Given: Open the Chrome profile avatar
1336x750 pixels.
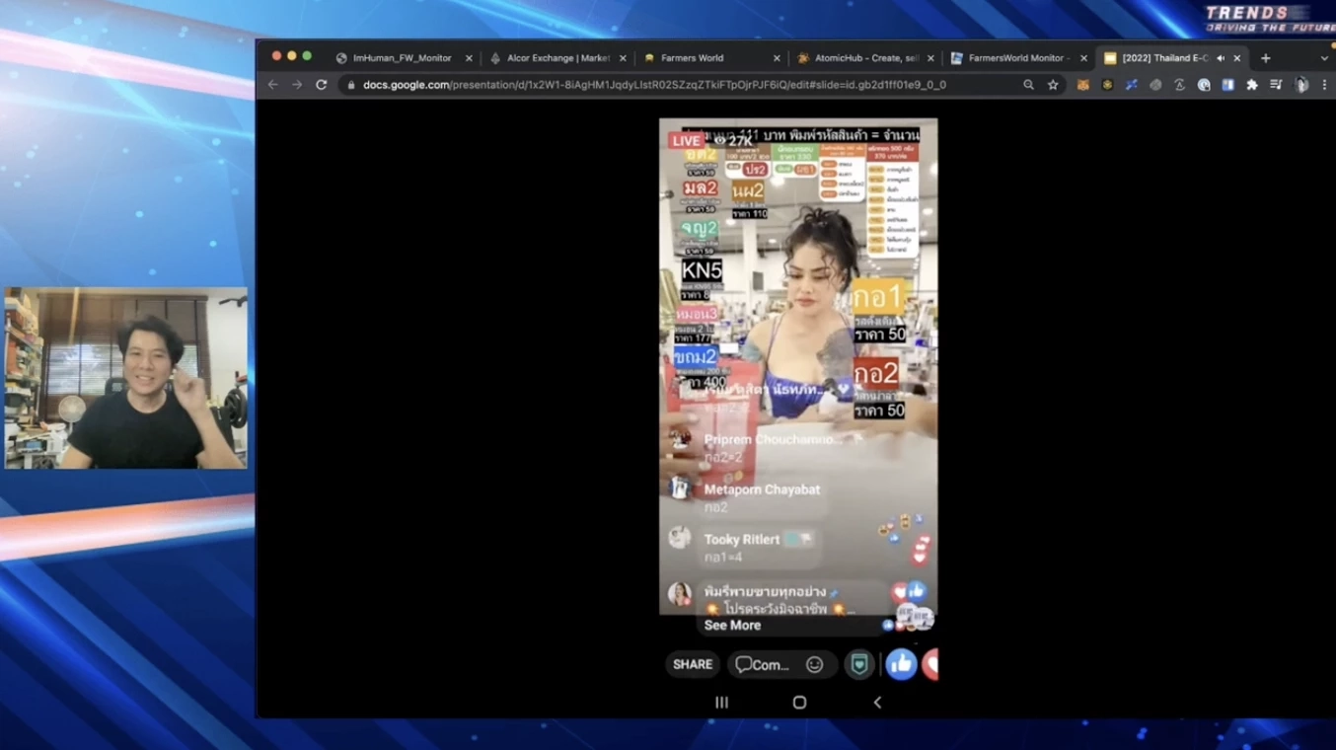Looking at the screenshot, I should (x=1300, y=85).
